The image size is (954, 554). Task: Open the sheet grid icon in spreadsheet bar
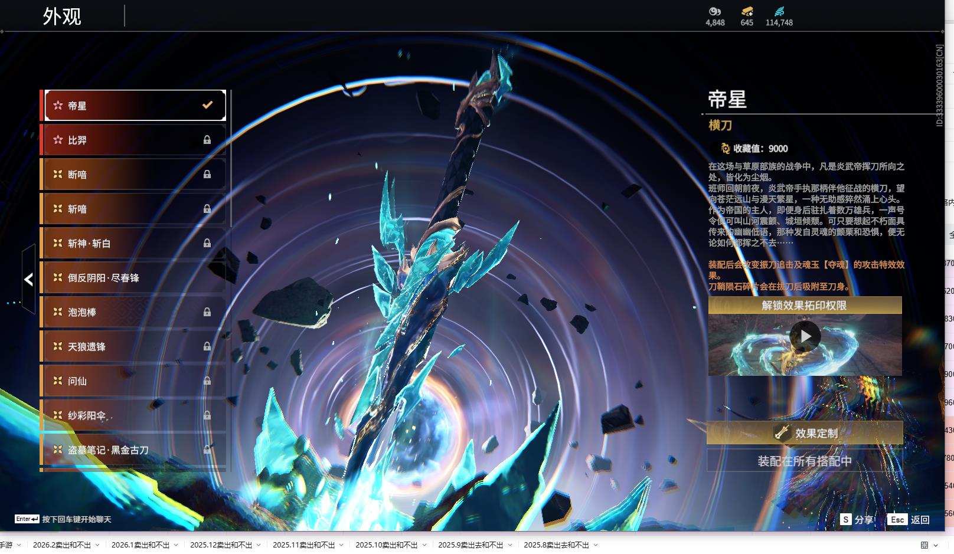point(924,545)
